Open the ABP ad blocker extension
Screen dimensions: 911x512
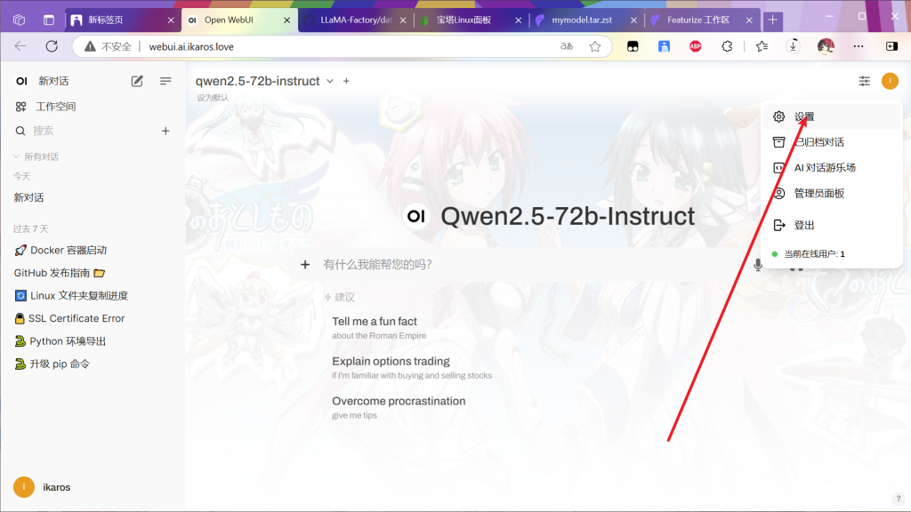pos(696,46)
